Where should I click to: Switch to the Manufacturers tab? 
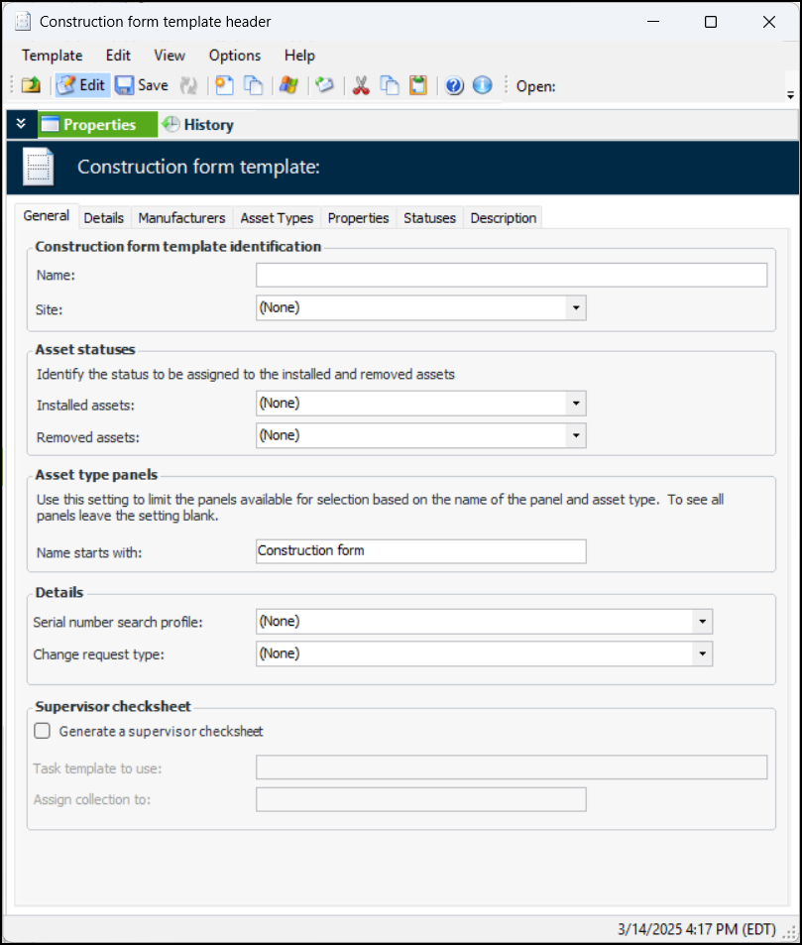click(181, 217)
